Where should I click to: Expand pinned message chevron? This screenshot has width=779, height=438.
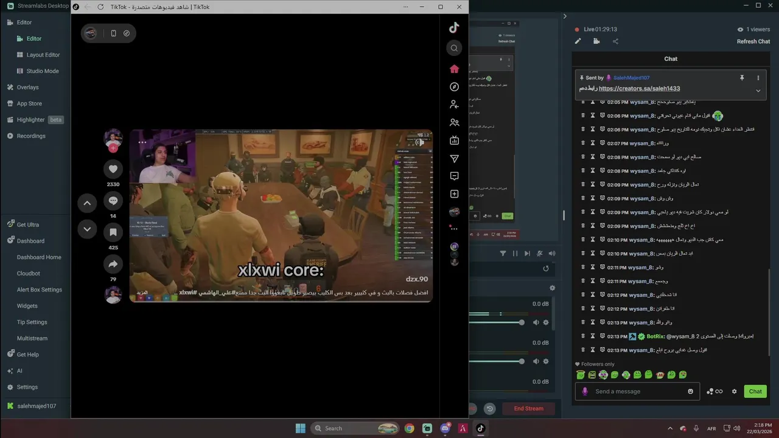(758, 91)
